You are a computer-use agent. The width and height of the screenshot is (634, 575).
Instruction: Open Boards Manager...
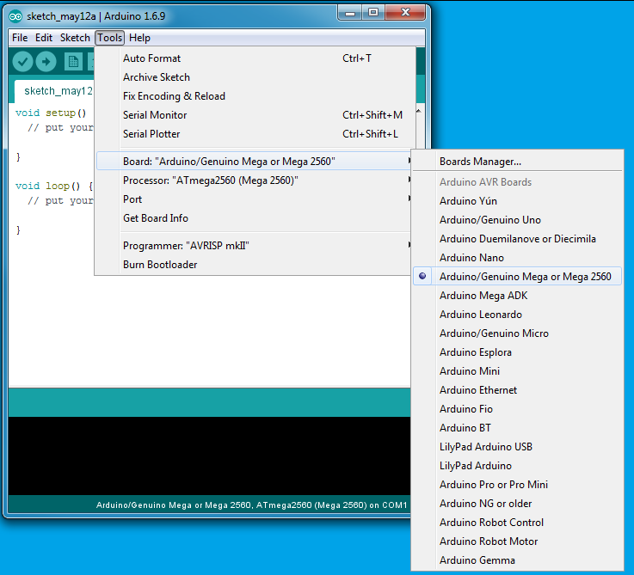(x=480, y=162)
